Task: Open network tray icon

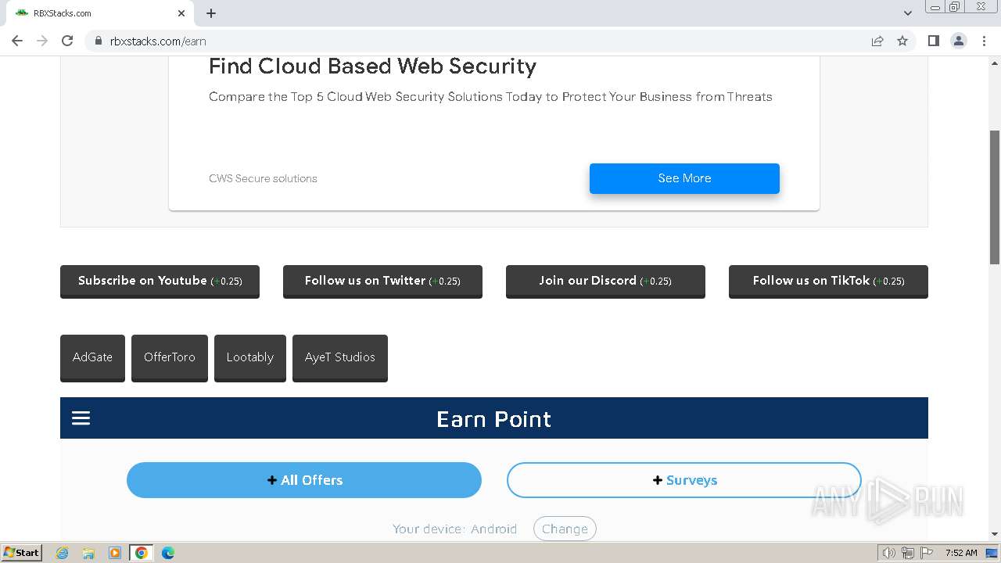Action: coord(908,553)
